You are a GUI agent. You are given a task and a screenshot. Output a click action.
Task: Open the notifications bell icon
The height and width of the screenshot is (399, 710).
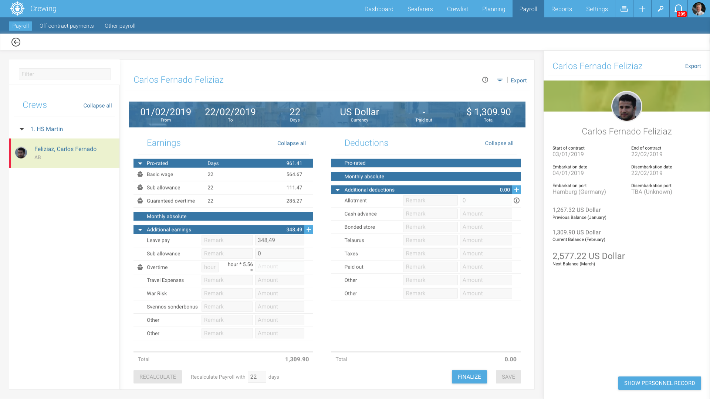678,8
